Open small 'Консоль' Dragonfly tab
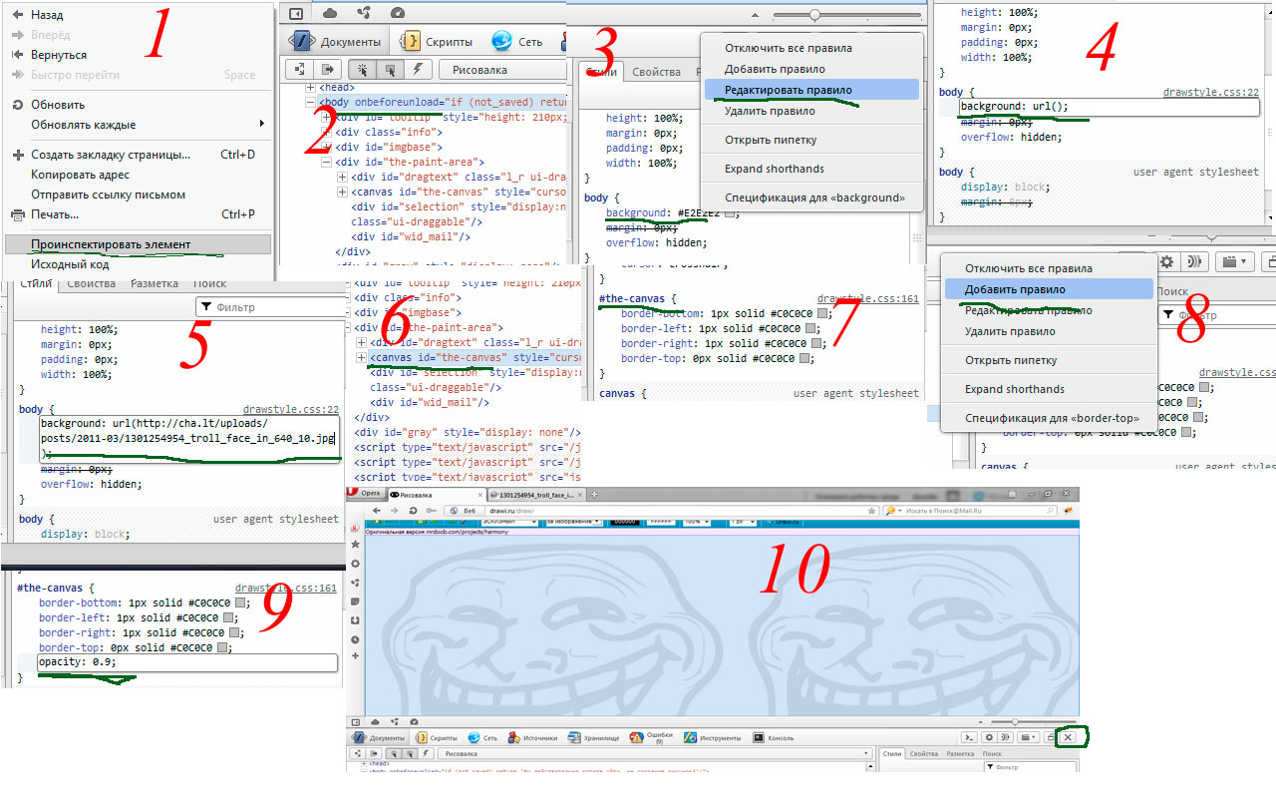Viewport: 1276px width, 798px height. coord(774,738)
